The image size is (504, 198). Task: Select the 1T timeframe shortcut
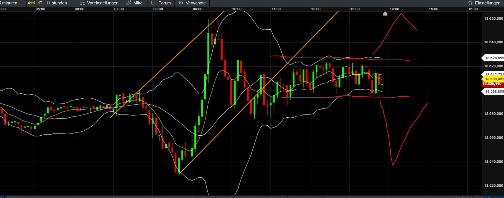pos(40,3)
